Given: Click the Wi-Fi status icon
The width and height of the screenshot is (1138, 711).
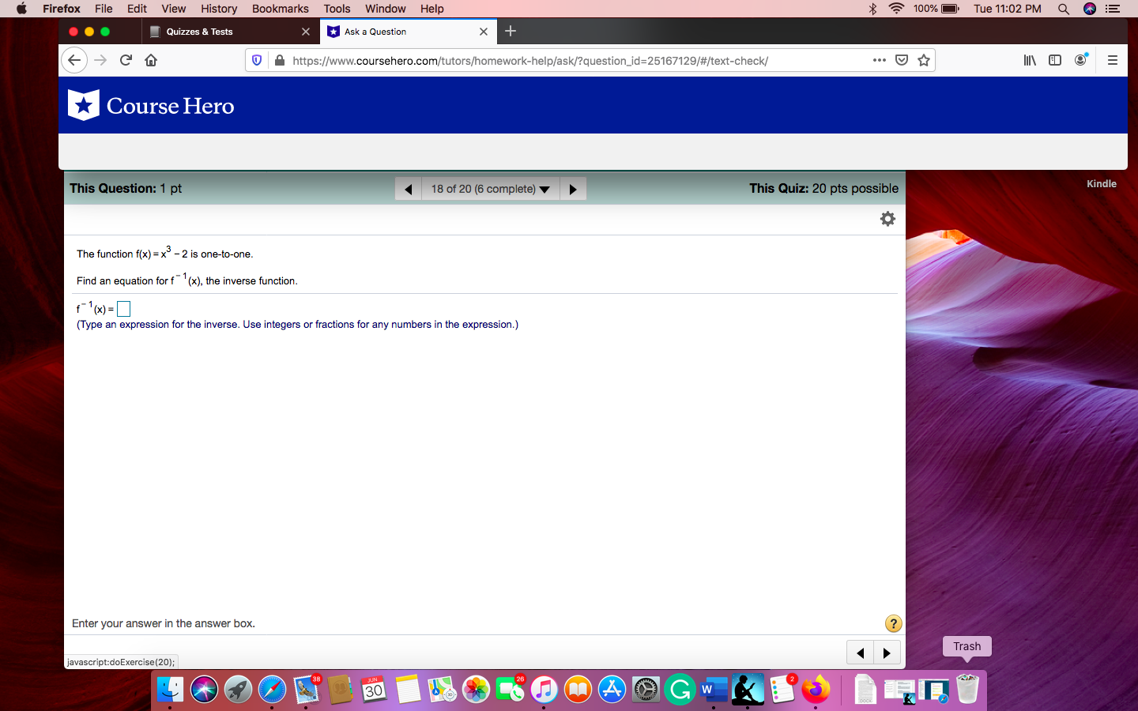Looking at the screenshot, I should [896, 9].
